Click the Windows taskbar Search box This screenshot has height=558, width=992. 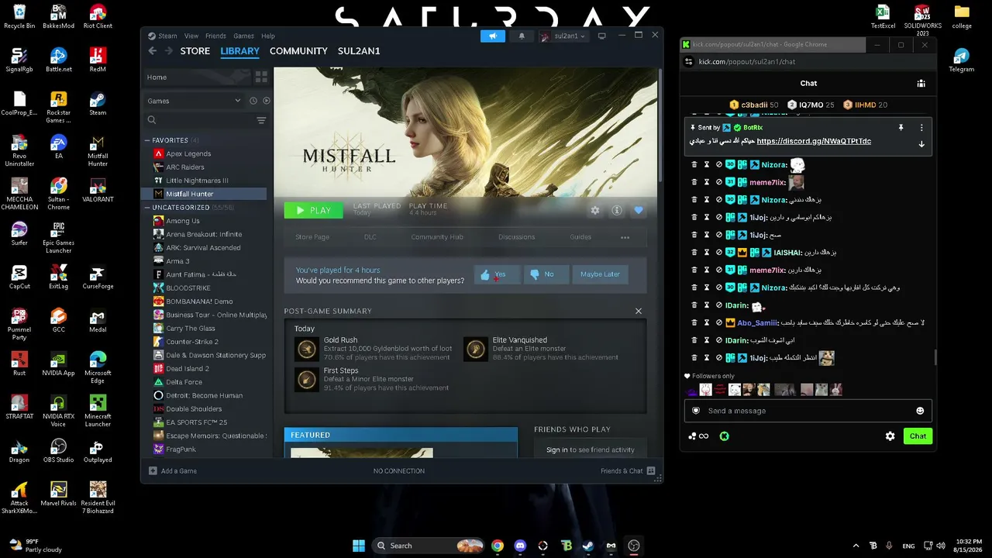[x=429, y=546]
